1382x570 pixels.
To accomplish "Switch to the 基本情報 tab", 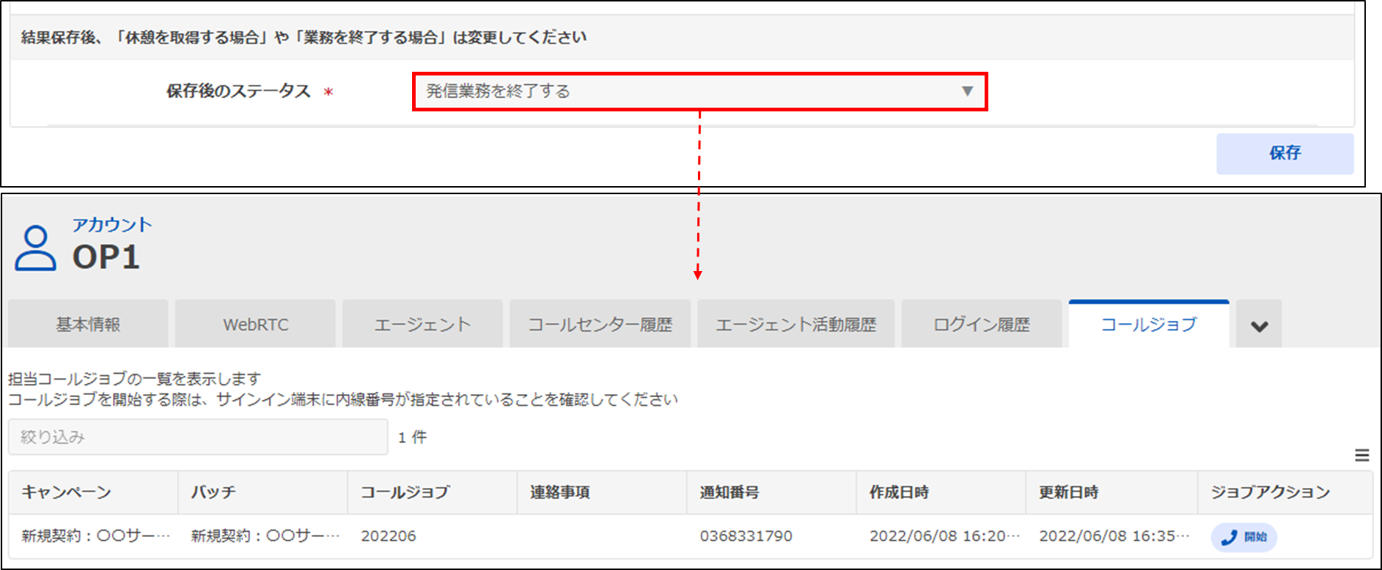I will (88, 325).
